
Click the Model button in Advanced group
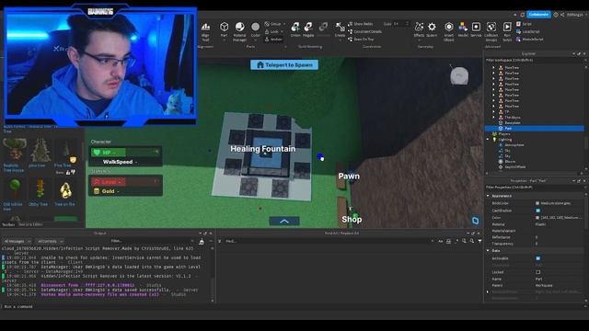(x=463, y=29)
